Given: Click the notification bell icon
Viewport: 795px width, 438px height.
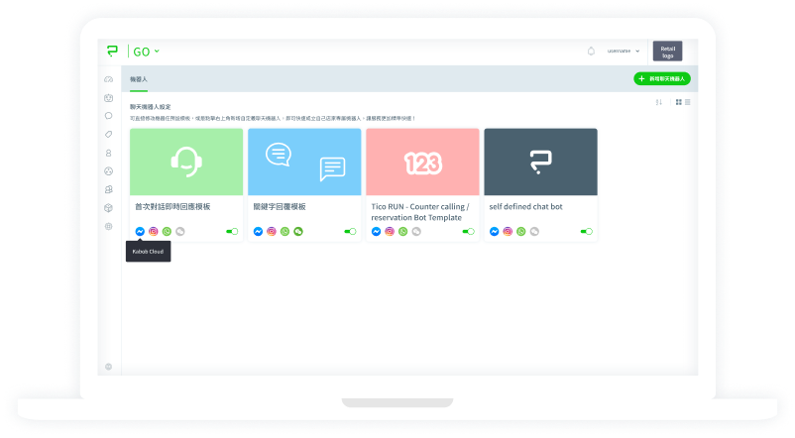Looking at the screenshot, I should tap(591, 51).
